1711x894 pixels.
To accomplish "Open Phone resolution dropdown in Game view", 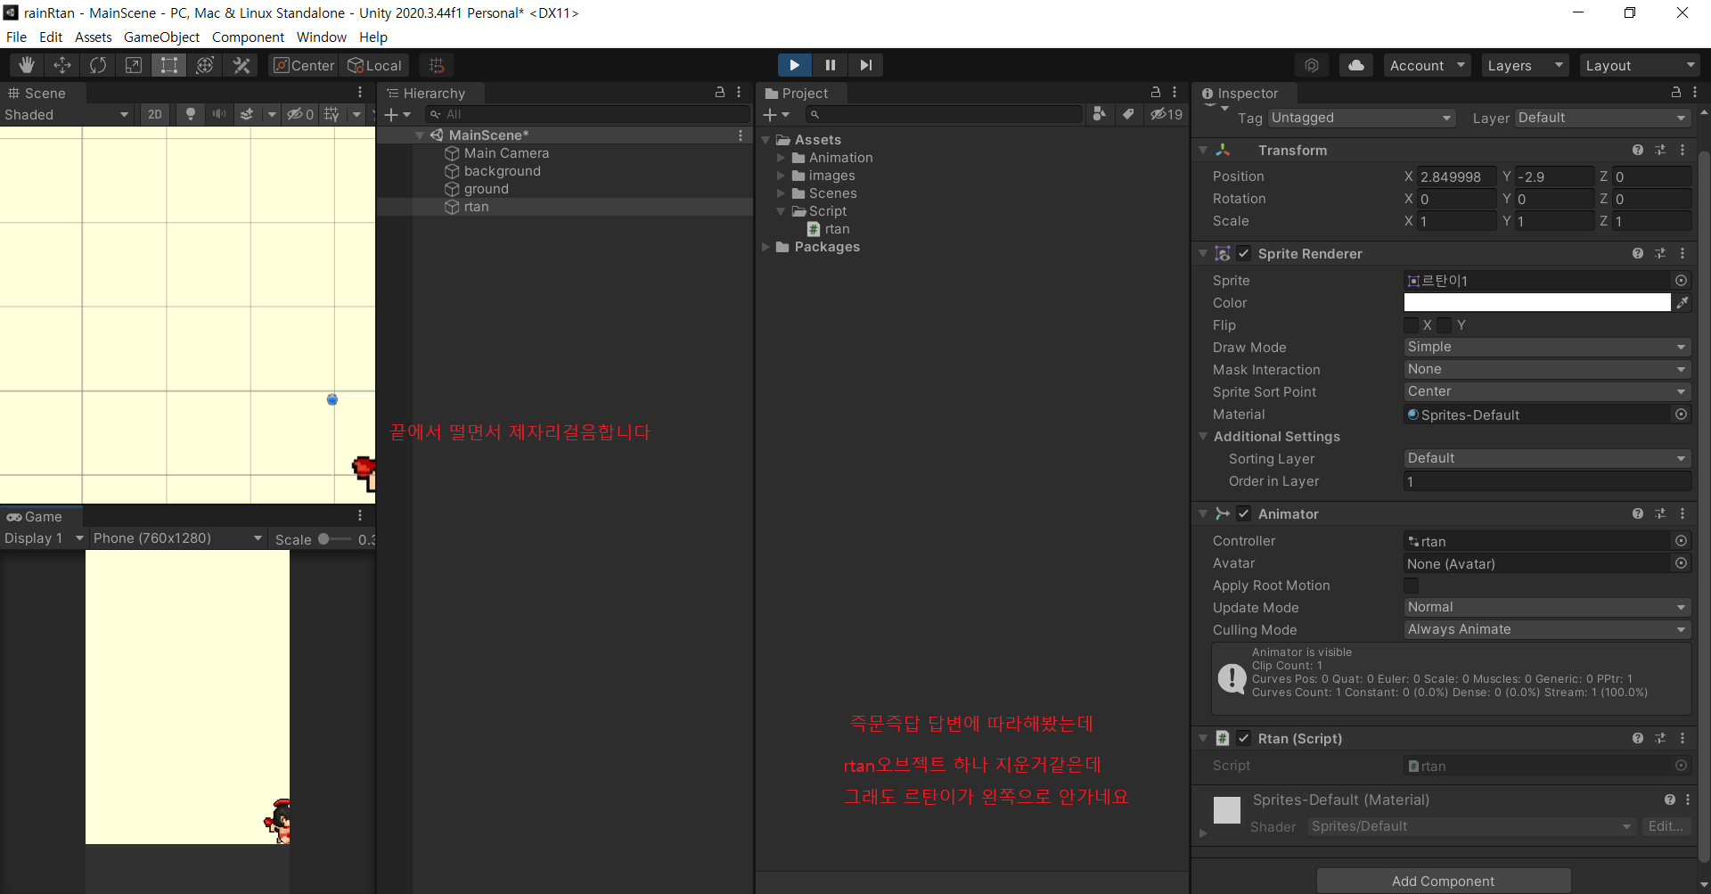I will coord(177,538).
